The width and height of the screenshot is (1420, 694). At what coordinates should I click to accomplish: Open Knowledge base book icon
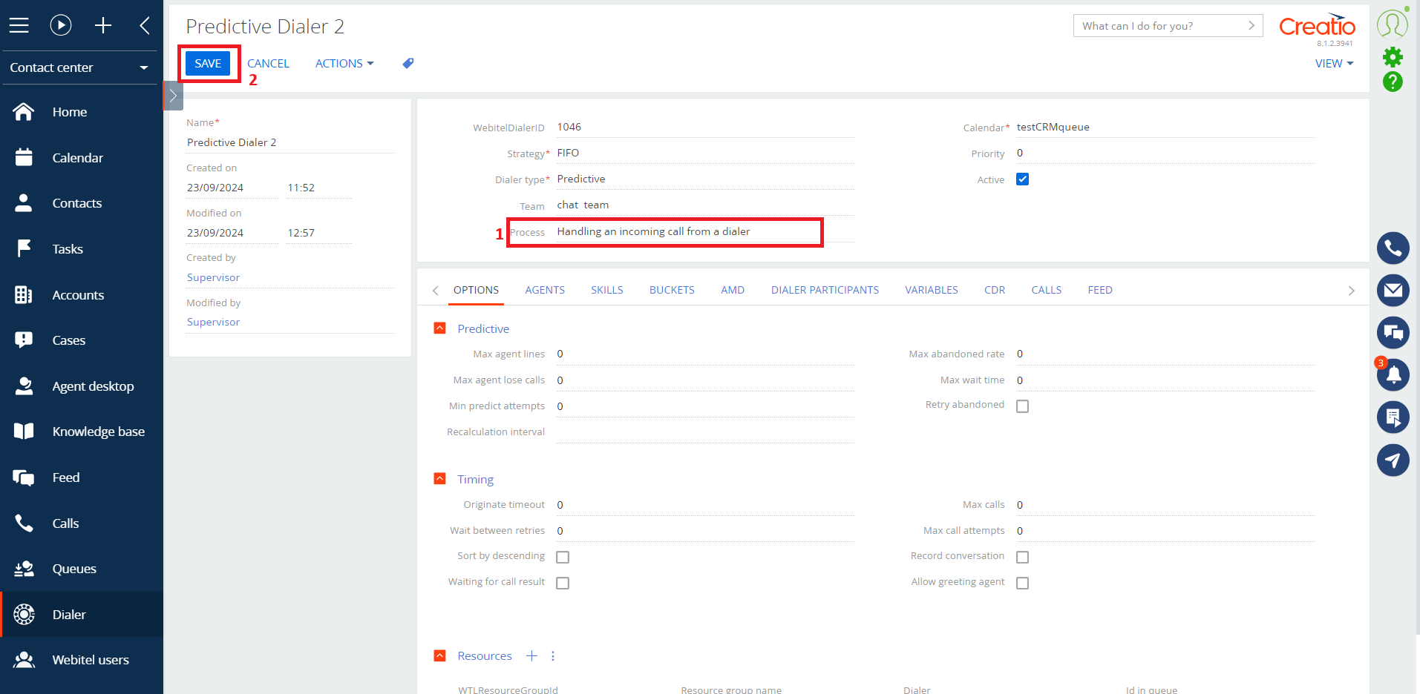24,432
